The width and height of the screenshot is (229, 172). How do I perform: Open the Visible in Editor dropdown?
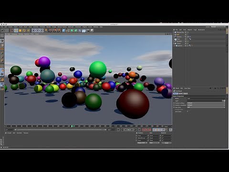206,103
